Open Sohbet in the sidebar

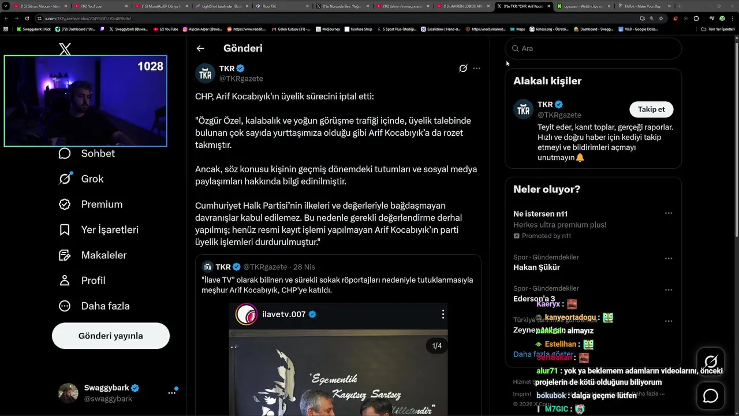[x=87, y=153]
